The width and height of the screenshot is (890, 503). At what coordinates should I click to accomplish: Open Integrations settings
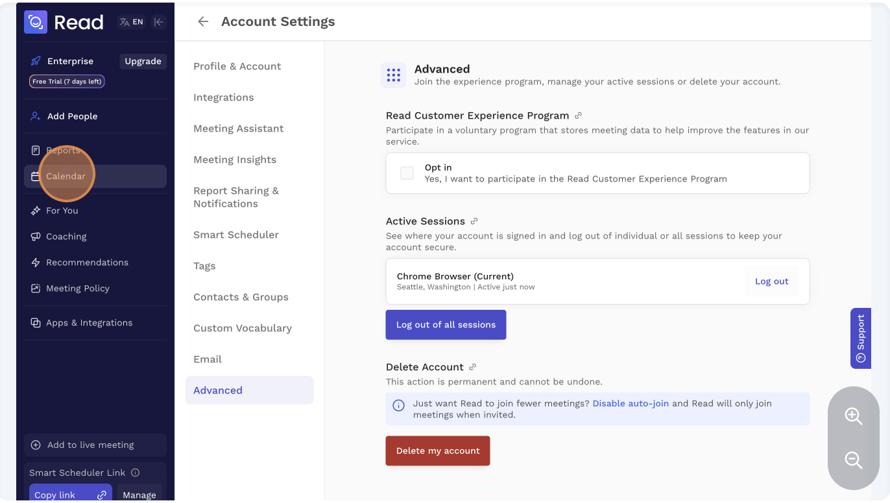coord(224,97)
